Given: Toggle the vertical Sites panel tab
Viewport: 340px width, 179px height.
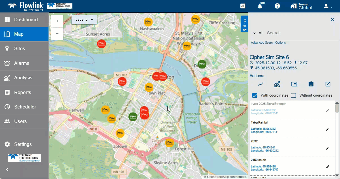Looking at the screenshot, I should coord(244,24).
